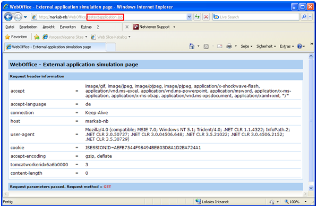Click the blue help question icon
This screenshot has height=206, width=317.
coord(299,47)
